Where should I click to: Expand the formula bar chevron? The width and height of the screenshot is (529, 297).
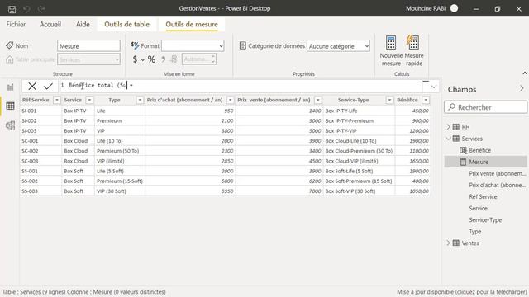point(433,87)
